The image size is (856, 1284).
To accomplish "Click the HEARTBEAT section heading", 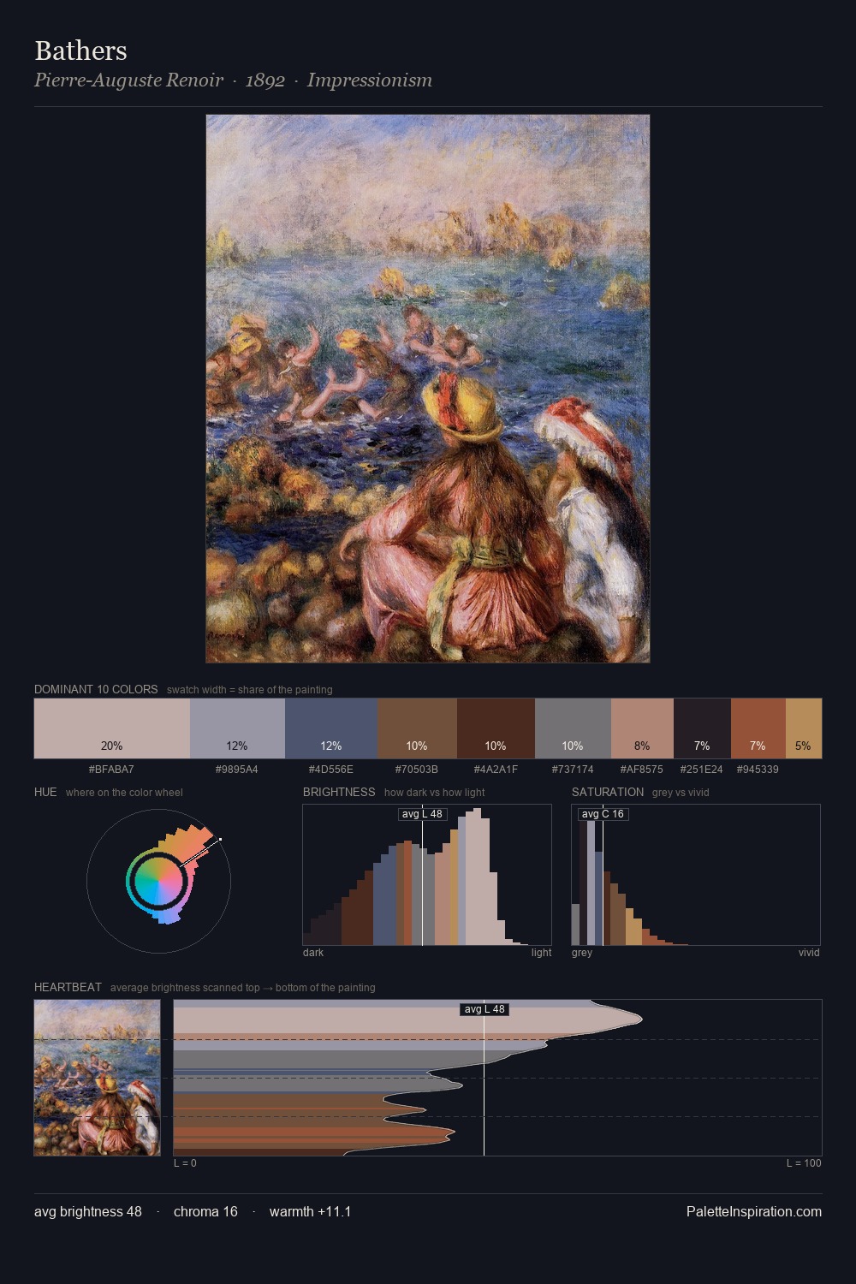I will 68,987.
